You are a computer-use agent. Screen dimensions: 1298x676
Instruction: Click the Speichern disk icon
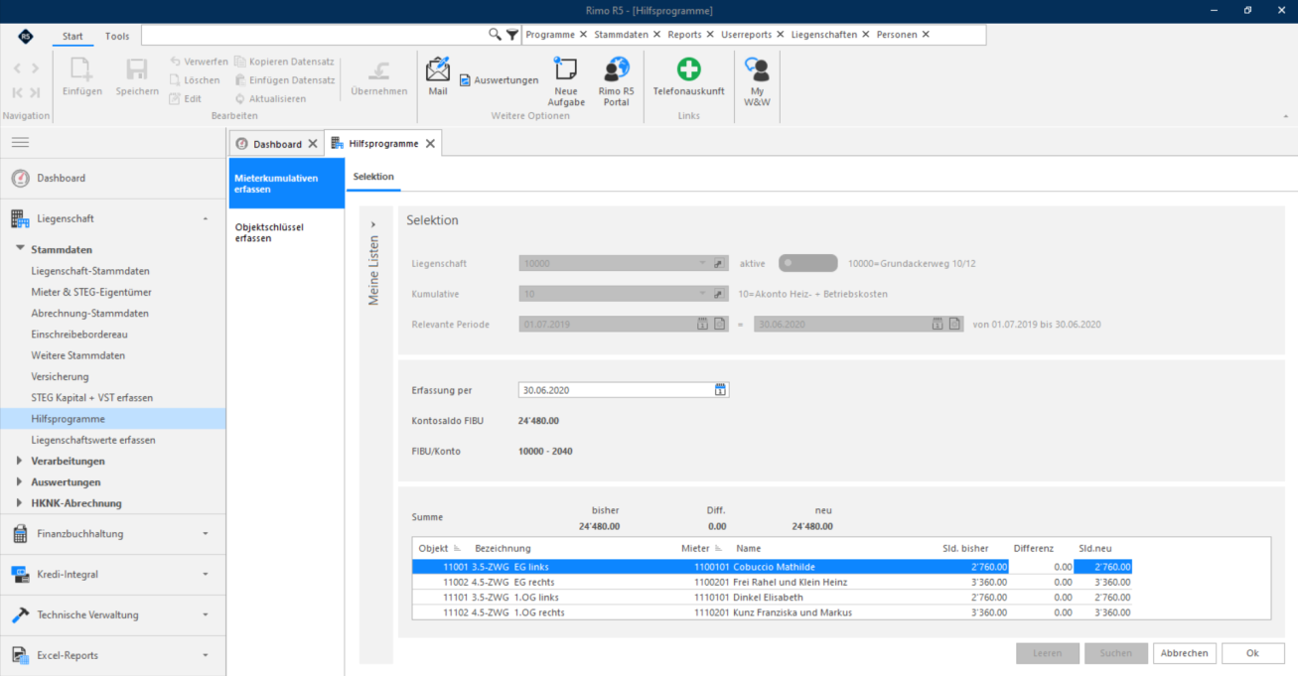(137, 69)
